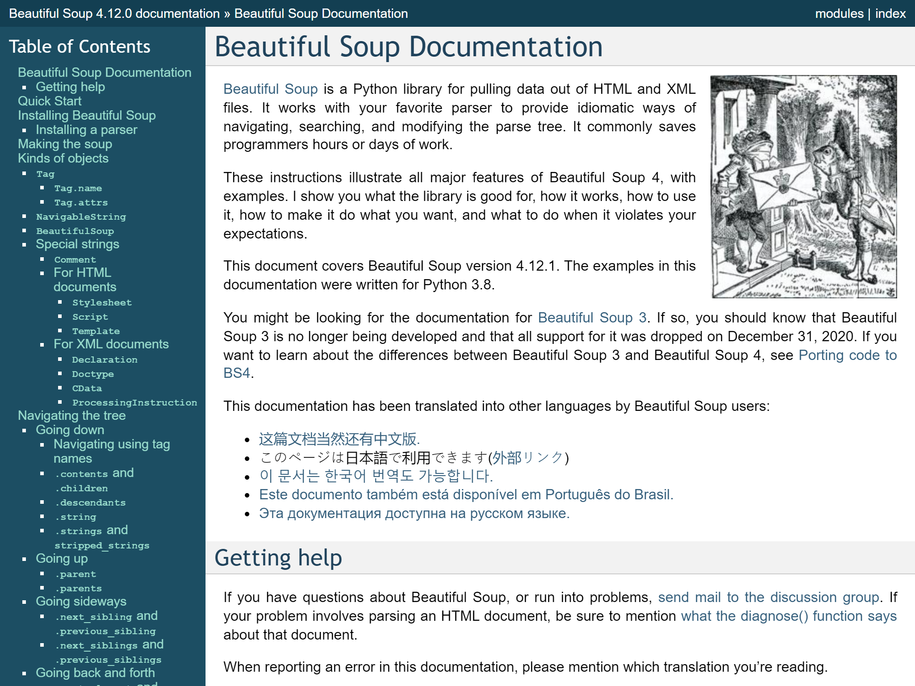The image size is (915, 686).
Task: Open Kinds of objects sidebar link
Action: (x=63, y=158)
